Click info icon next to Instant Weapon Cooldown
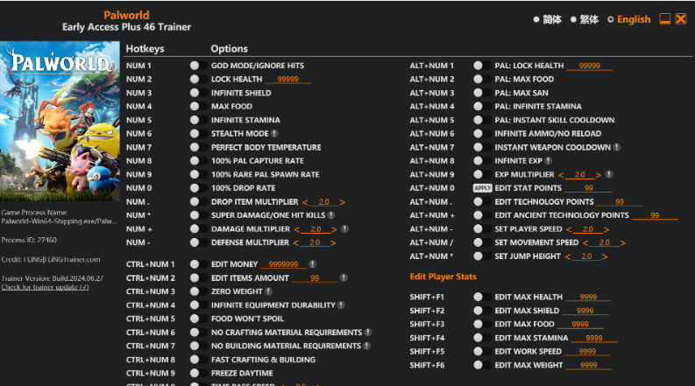The image size is (695, 386). (617, 147)
